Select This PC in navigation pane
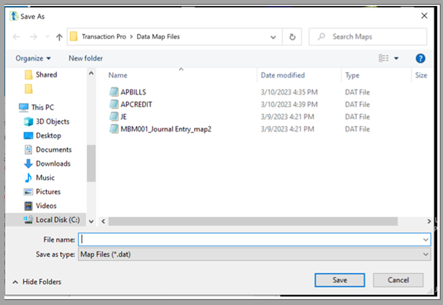Screen dimensions: 443x305 point(36,107)
